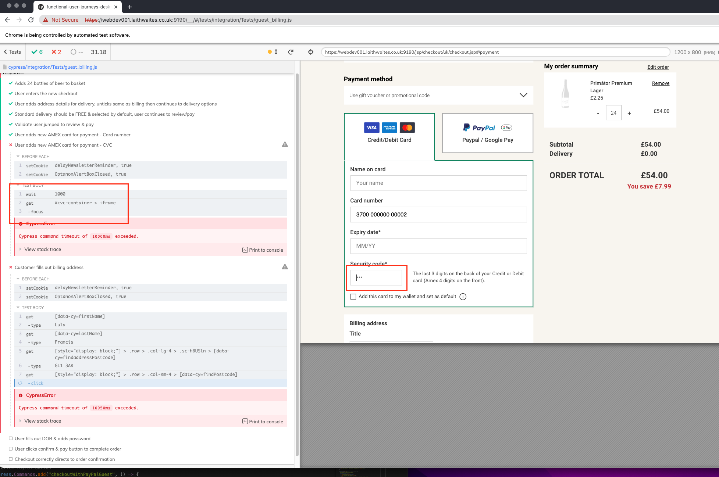Click the selector playground crosshair icon

[311, 52]
